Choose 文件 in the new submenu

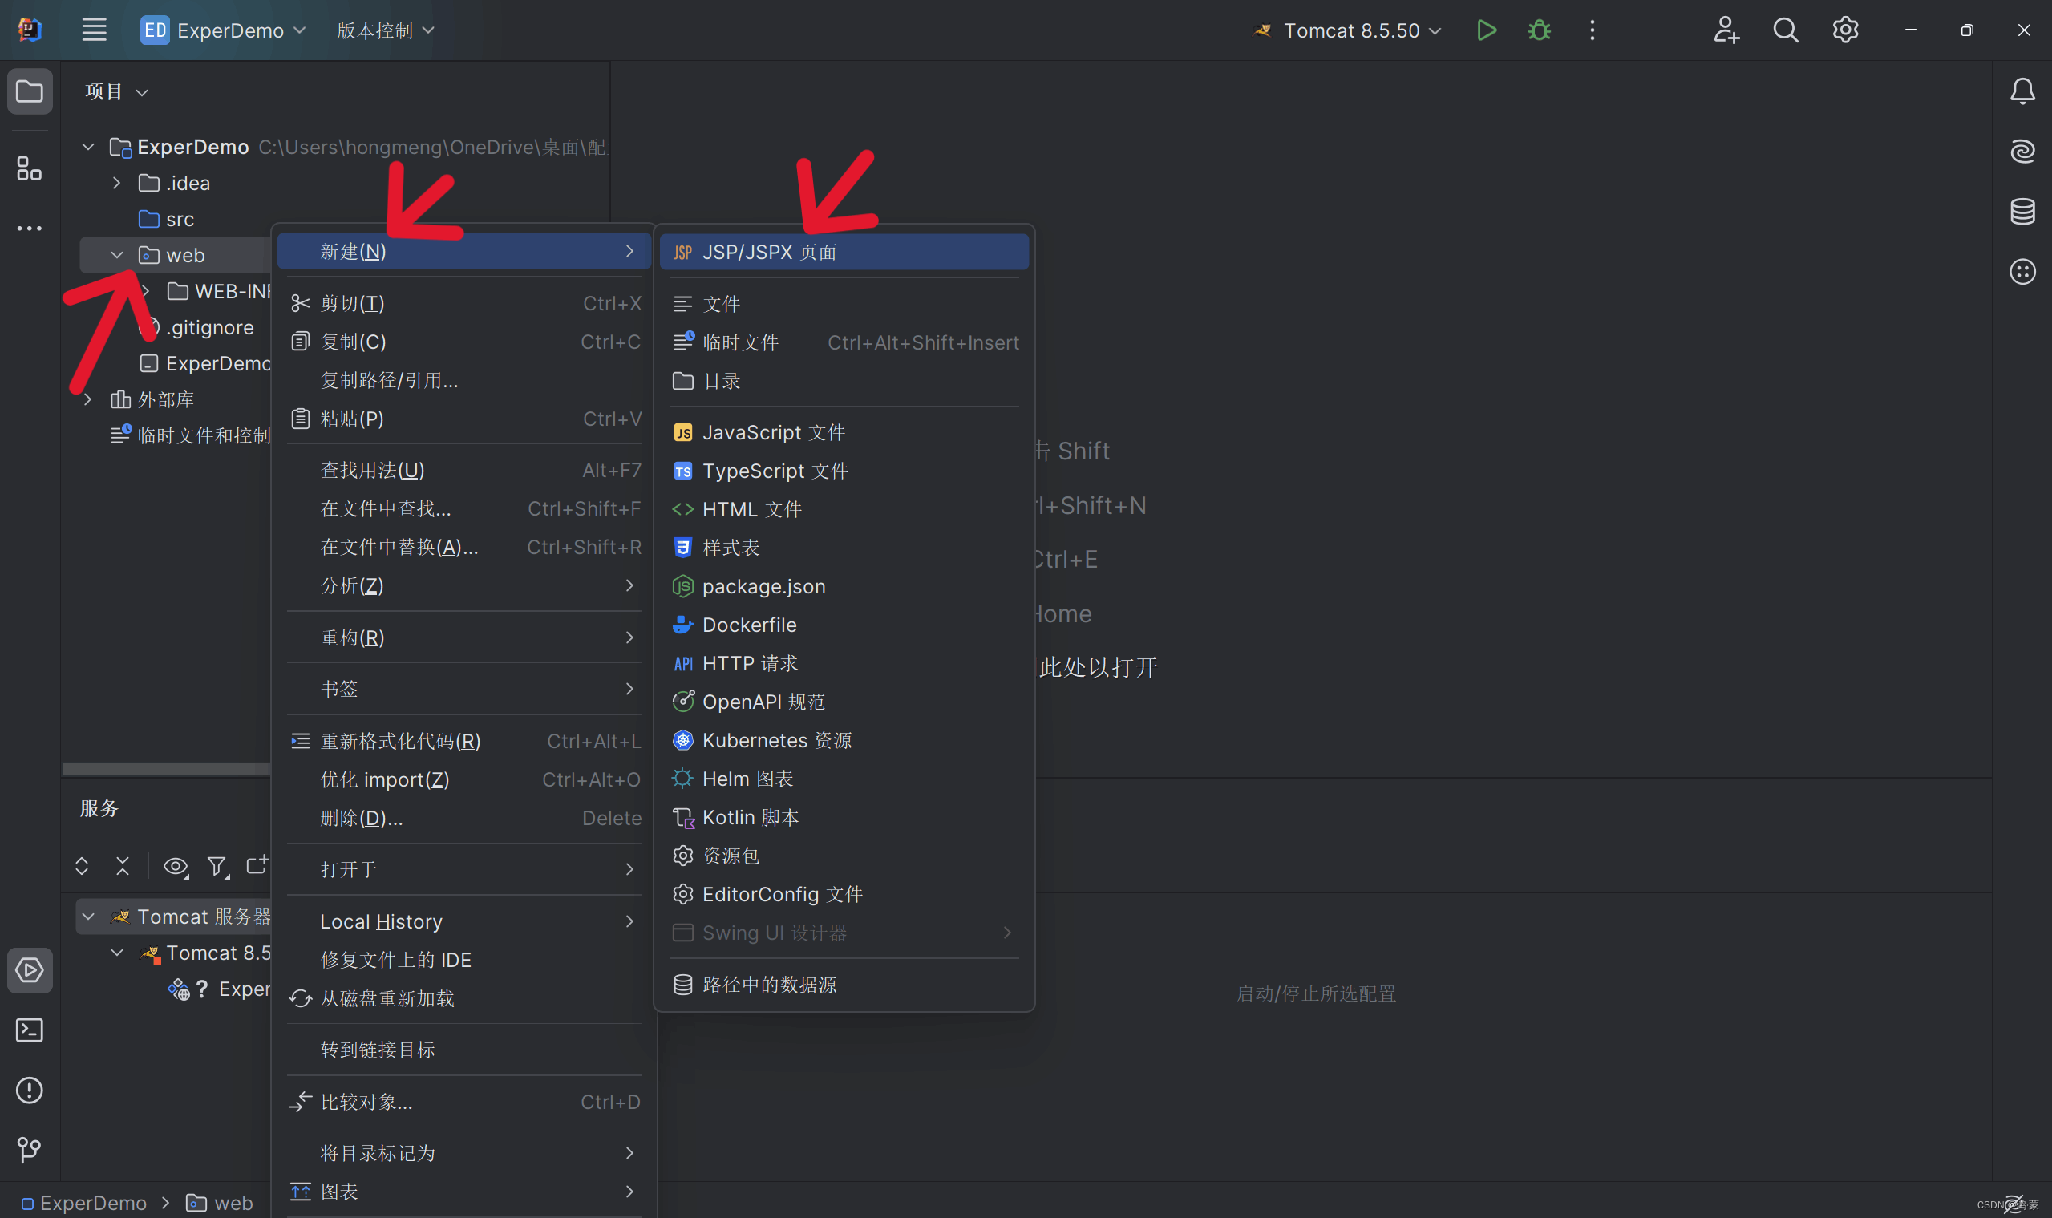point(844,304)
